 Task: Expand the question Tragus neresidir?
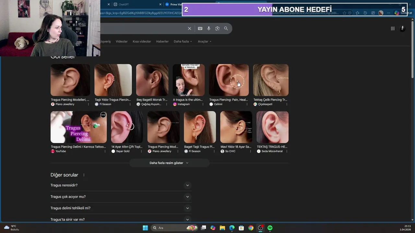[121, 185]
